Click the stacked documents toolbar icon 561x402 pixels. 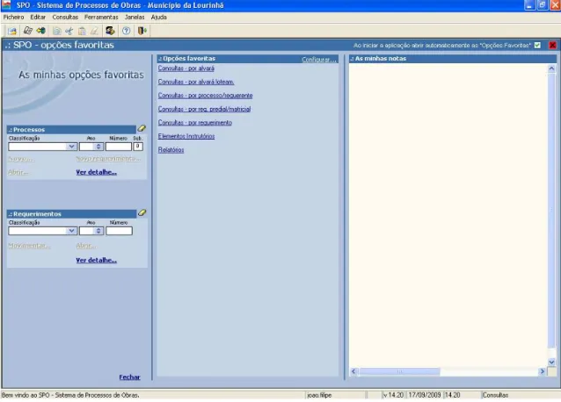coord(28,31)
